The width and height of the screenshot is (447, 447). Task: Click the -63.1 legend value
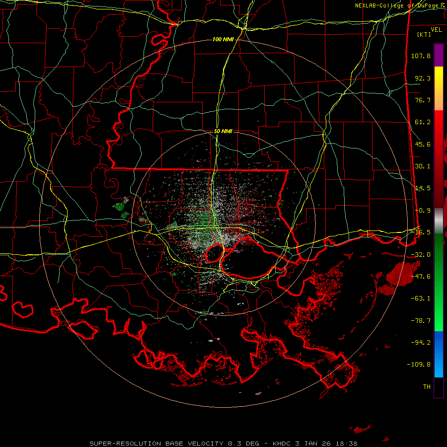[421, 298]
